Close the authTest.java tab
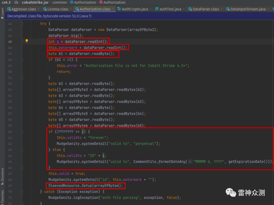The height and width of the screenshot is (205, 274). [184, 9]
